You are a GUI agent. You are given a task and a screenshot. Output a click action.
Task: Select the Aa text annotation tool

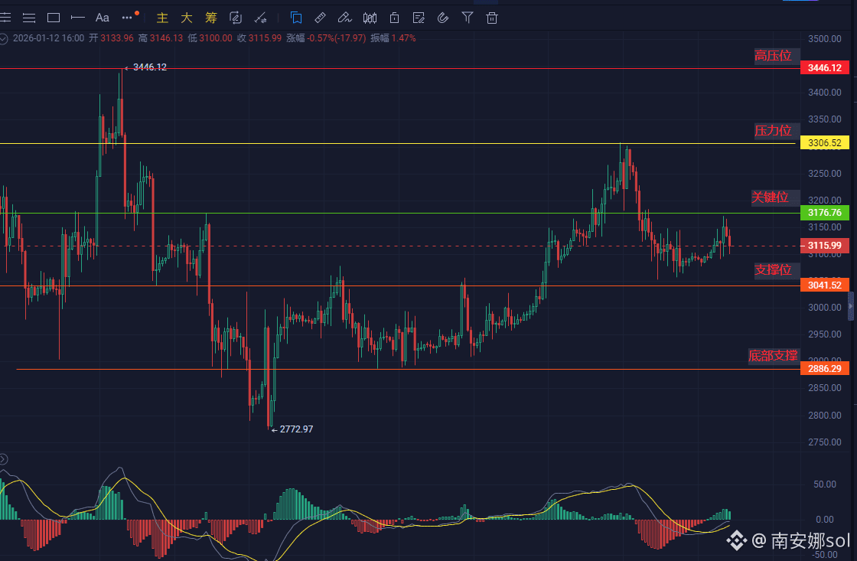103,18
